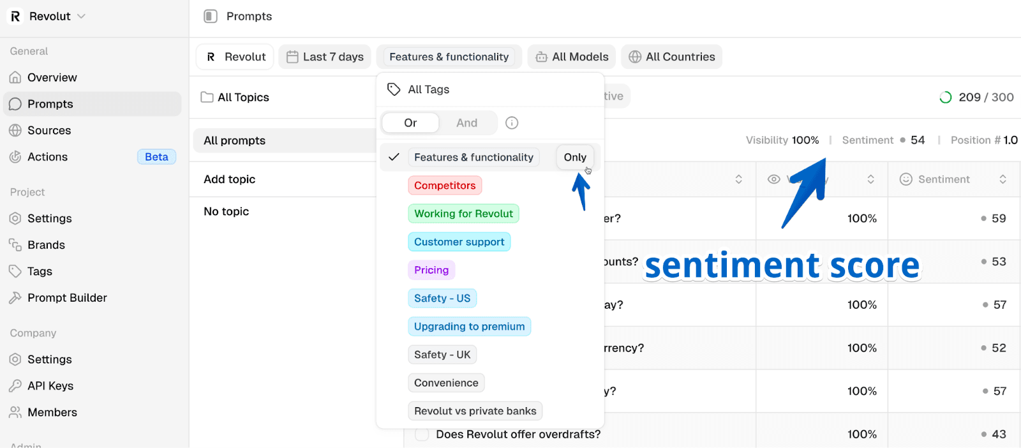The image size is (1021, 448).
Task: Click the info icon next to And
Action: pos(512,123)
